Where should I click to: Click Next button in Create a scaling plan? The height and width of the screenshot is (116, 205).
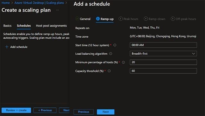(x=64, y=110)
